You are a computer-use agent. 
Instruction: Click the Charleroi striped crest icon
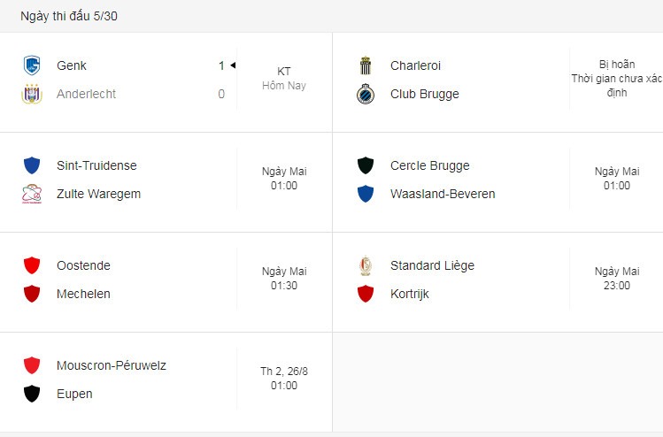(366, 65)
